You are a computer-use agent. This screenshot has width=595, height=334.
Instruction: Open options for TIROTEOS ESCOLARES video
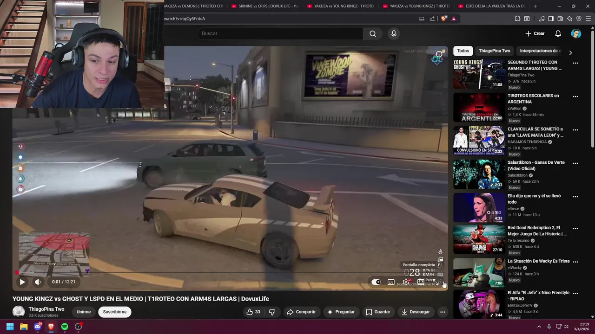coord(575,96)
